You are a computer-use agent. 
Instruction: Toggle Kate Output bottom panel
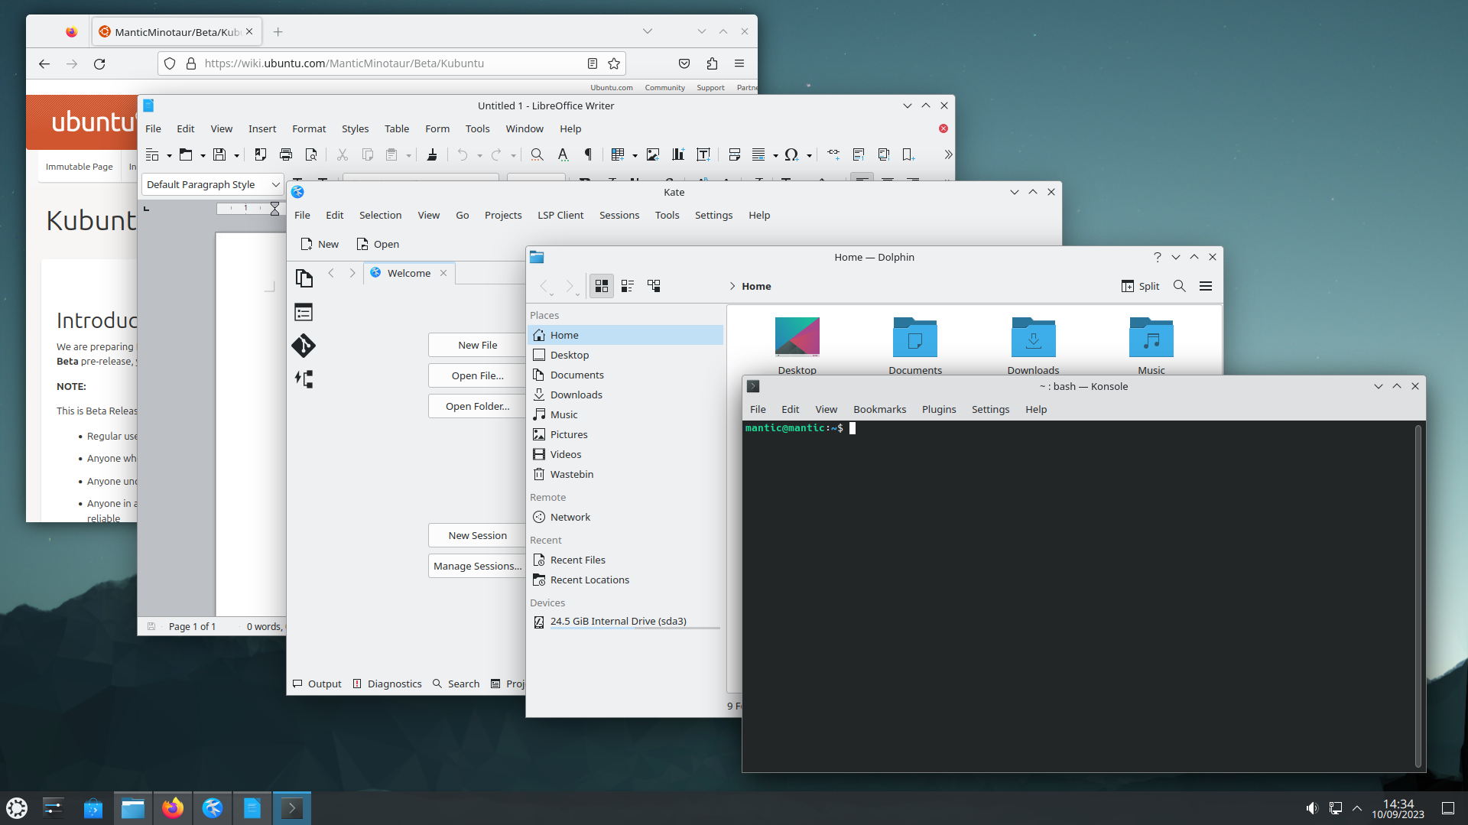tap(317, 684)
